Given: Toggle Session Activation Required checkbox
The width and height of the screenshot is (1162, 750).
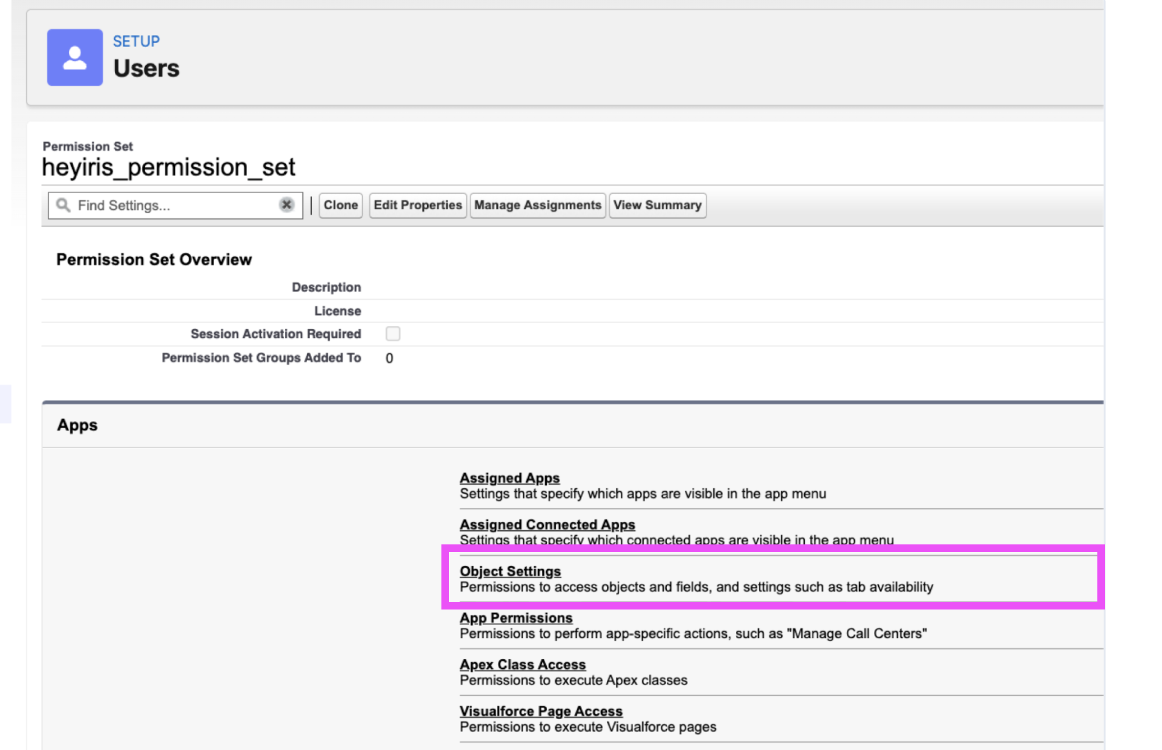Looking at the screenshot, I should [x=393, y=334].
